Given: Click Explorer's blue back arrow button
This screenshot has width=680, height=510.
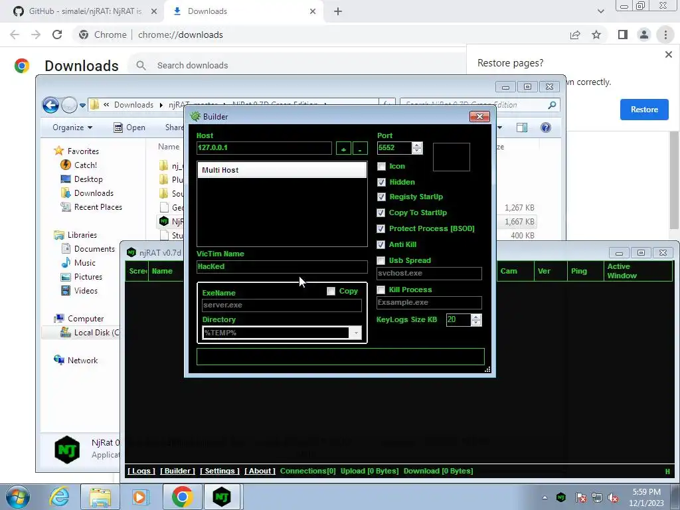Looking at the screenshot, I should tap(50, 104).
